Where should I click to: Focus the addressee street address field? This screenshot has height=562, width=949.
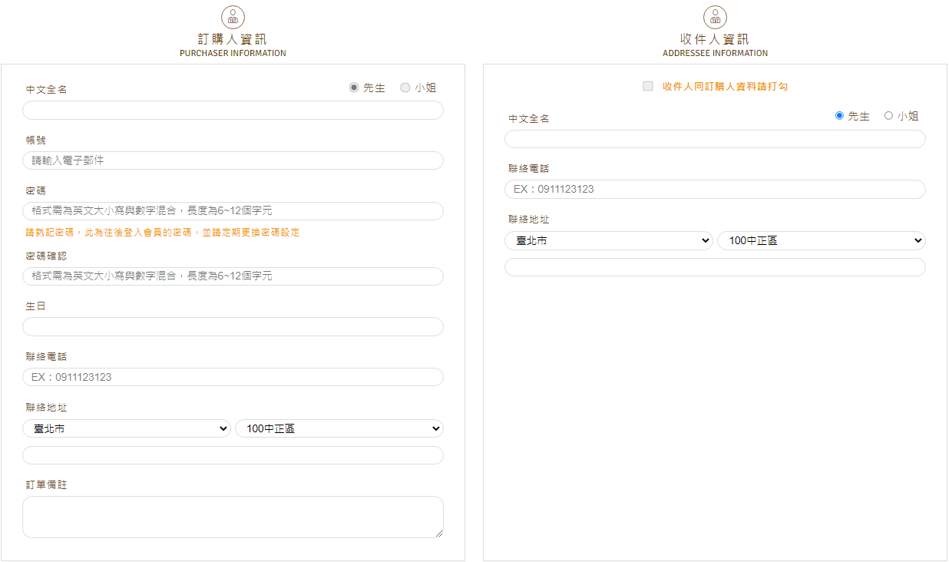click(x=715, y=267)
